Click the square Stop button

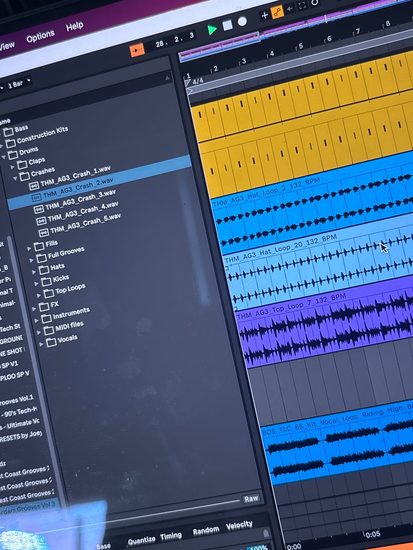[228, 26]
